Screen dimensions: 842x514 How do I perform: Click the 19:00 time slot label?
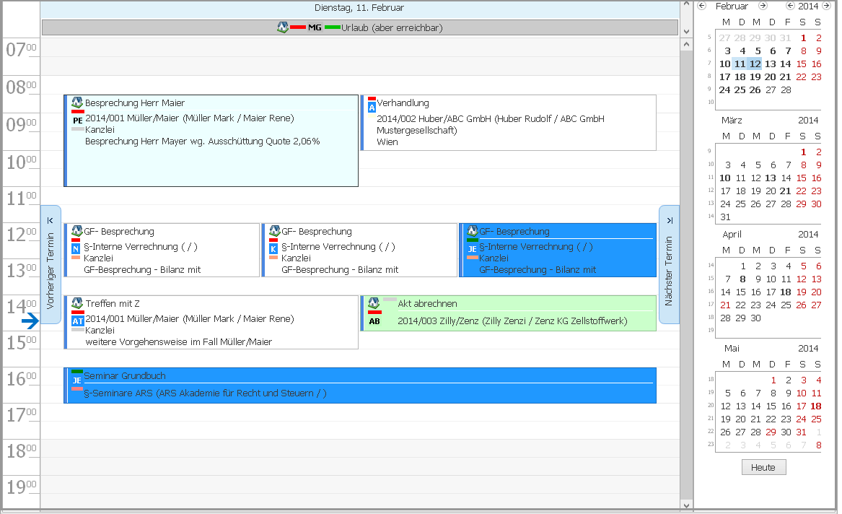coord(21,487)
